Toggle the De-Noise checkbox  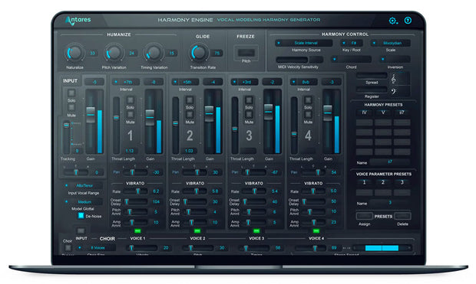pyautogui.click(x=81, y=216)
